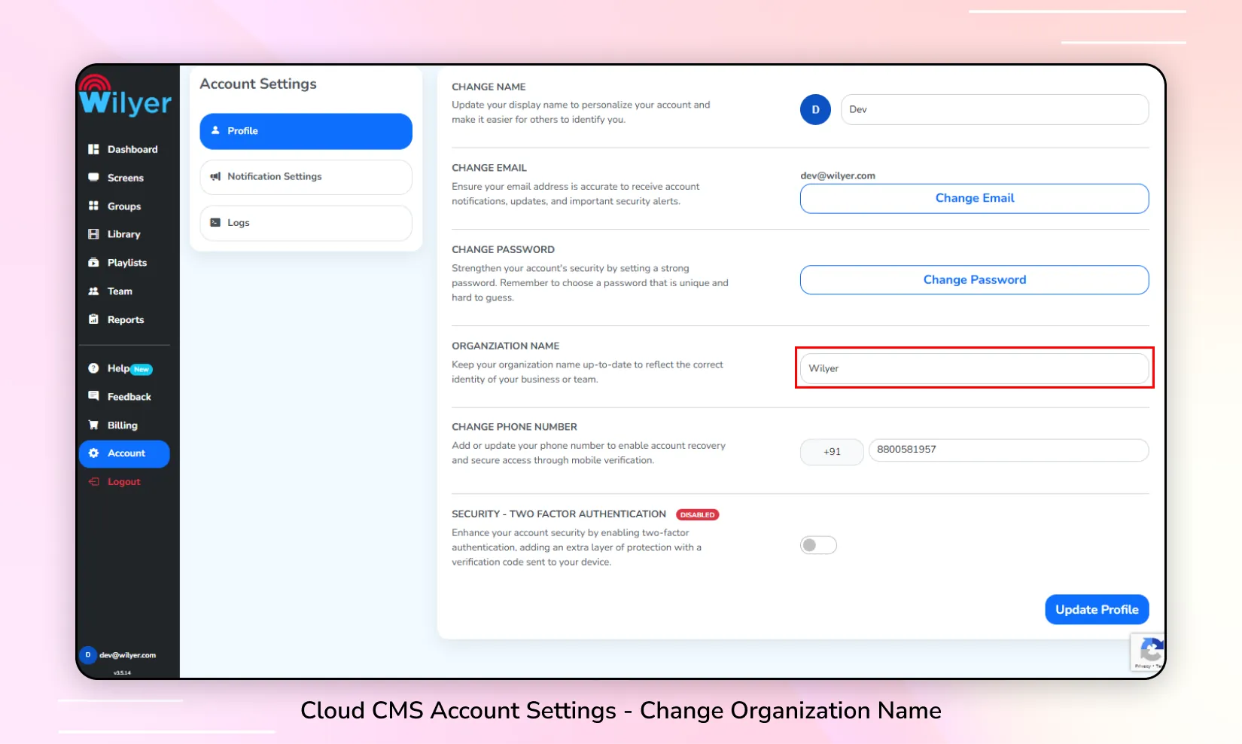This screenshot has width=1242, height=744.
Task: Click the v3.5.14 version label
Action: [122, 672]
